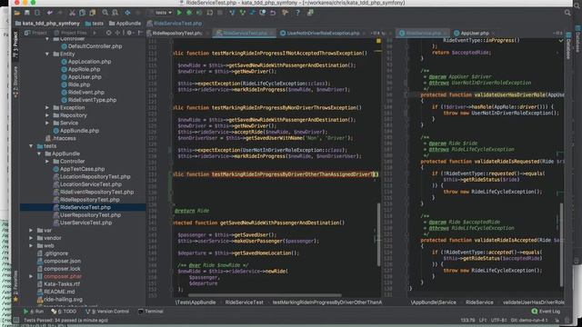
Task: Open the Run tool window button
Action: 35,312
